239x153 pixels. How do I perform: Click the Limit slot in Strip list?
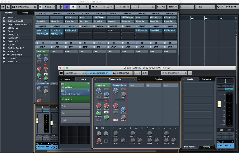[x=75, y=120]
